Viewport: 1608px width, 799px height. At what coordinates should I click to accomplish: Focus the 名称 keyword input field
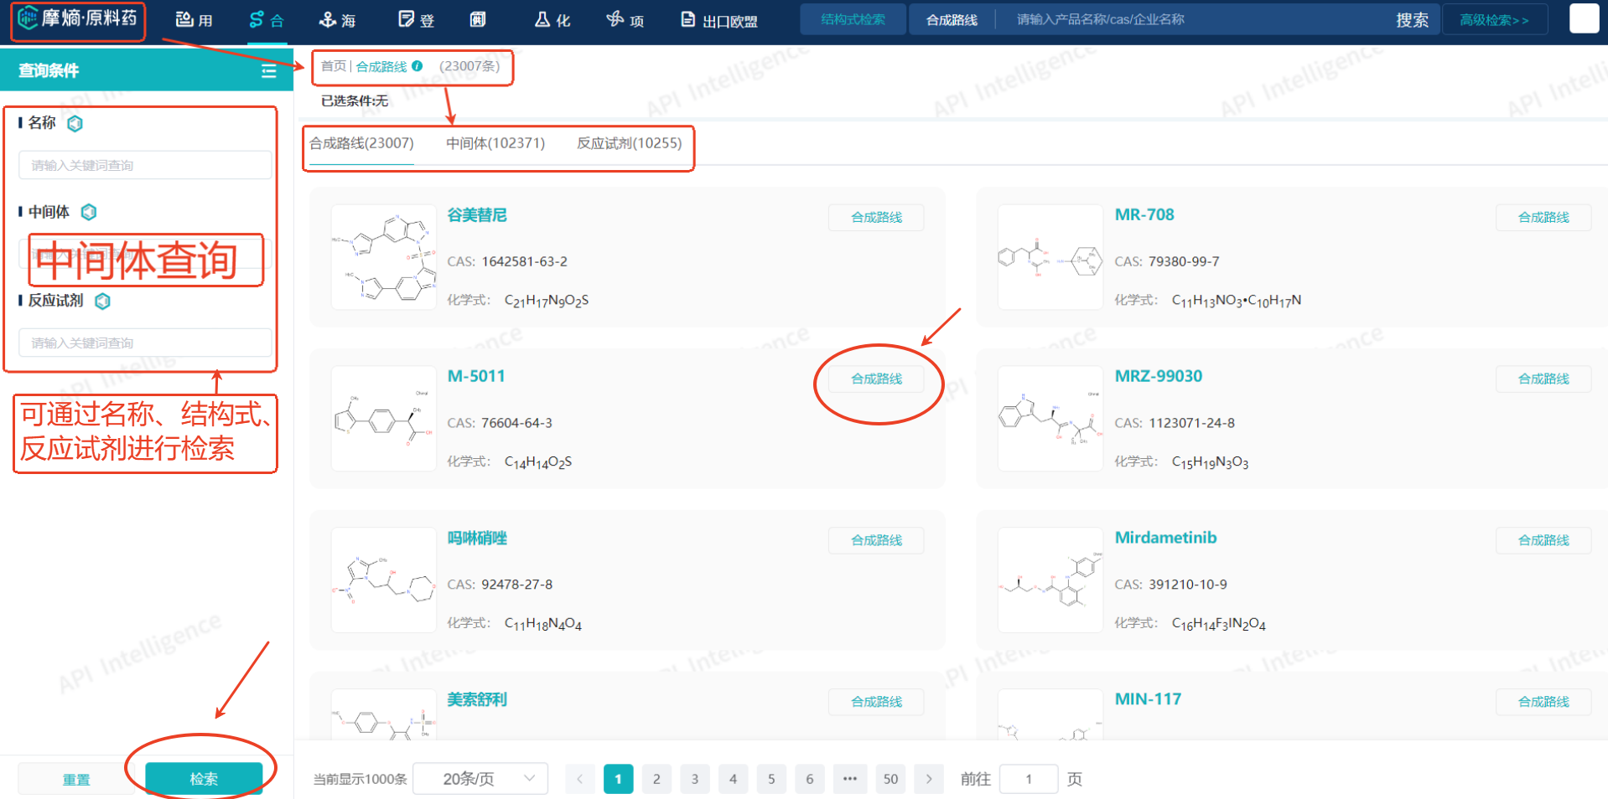point(145,165)
